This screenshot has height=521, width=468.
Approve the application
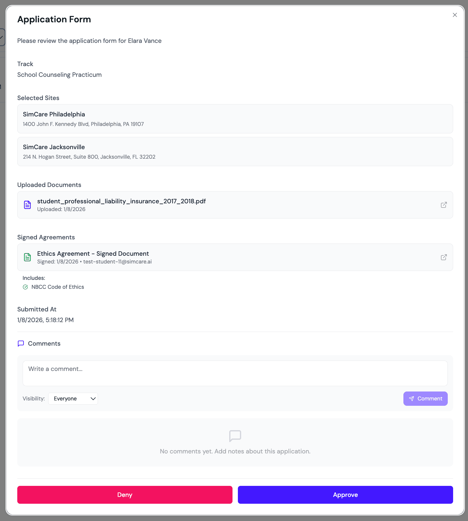pyautogui.click(x=345, y=495)
